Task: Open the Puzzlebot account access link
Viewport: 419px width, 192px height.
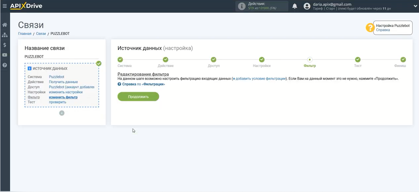Action: tap(71, 87)
